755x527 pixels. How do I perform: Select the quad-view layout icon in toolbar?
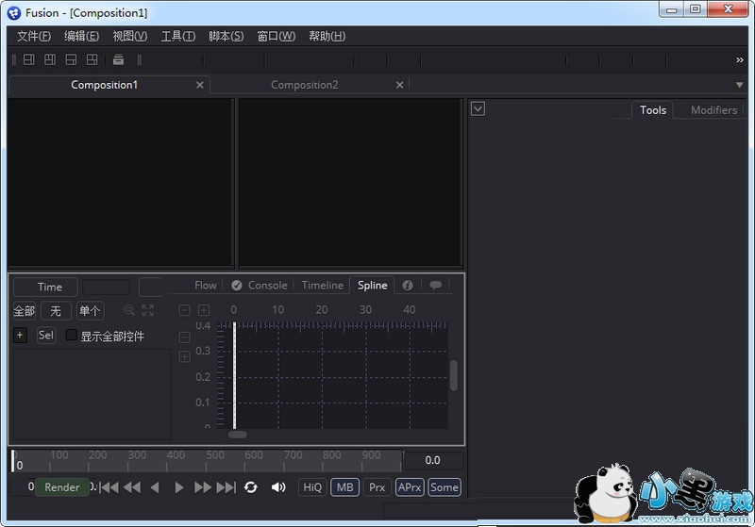(x=92, y=59)
